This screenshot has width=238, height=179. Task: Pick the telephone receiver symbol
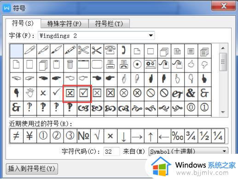[x=124, y=50]
